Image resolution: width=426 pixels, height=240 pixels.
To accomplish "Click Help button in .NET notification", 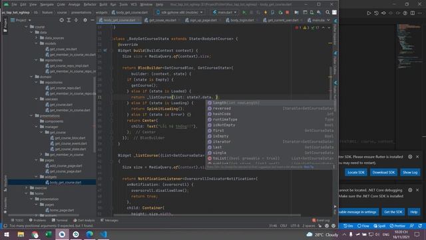I will coord(414,212).
